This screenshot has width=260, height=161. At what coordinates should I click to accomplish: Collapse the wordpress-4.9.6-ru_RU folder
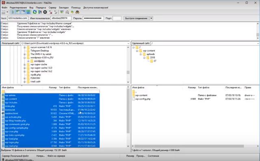[x=24, y=58]
